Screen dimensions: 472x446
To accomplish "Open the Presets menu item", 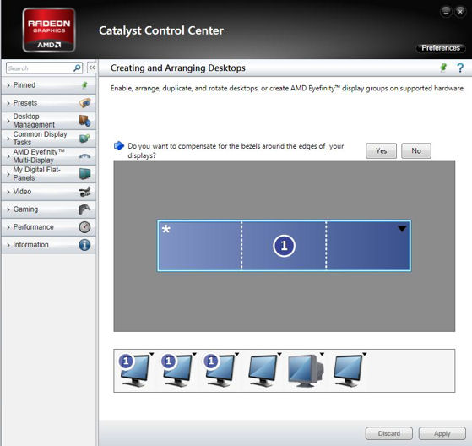I will [x=48, y=103].
